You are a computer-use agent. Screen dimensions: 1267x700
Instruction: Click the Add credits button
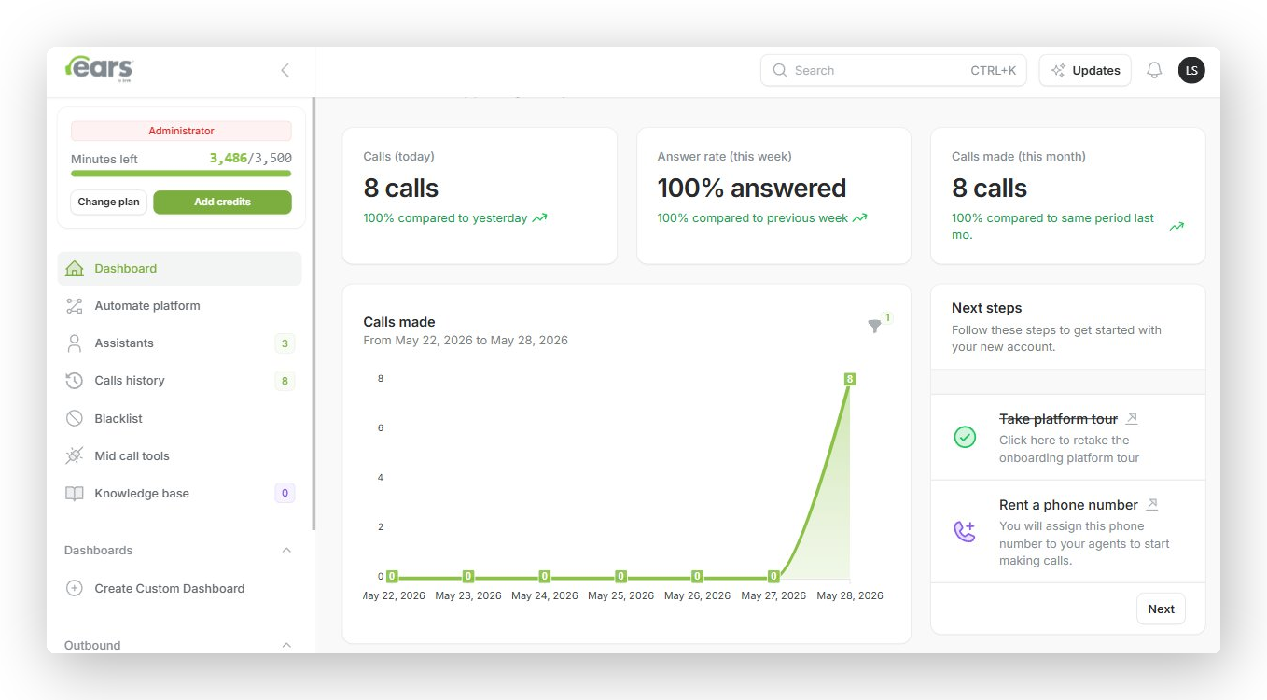click(222, 203)
